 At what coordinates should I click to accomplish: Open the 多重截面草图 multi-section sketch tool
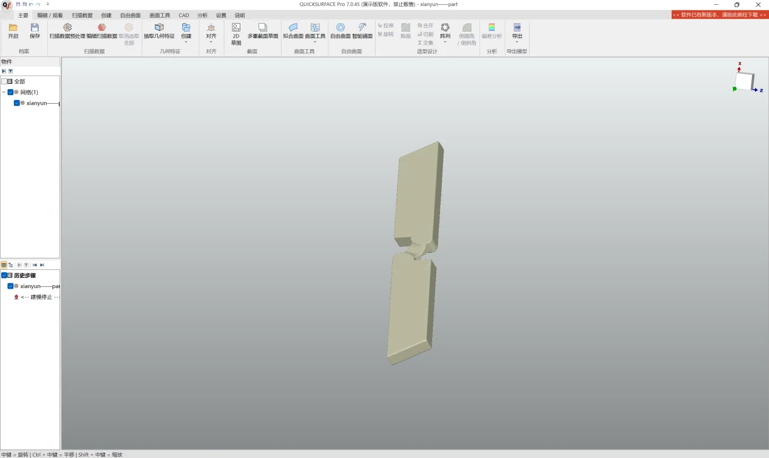pos(263,28)
